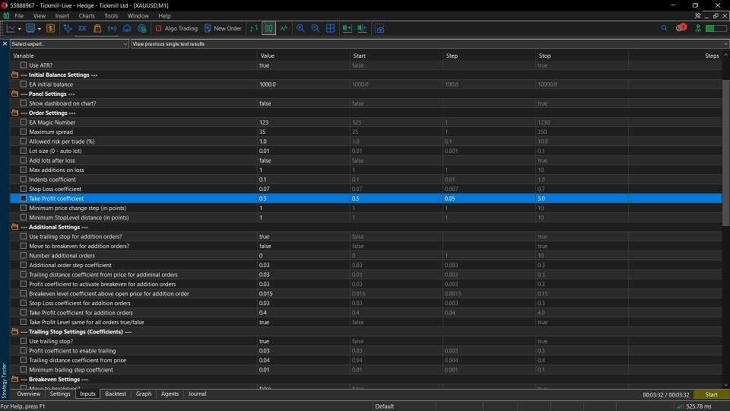Open the account icon with red notification
Viewport: 730px width, 411px height.
click(x=681, y=28)
